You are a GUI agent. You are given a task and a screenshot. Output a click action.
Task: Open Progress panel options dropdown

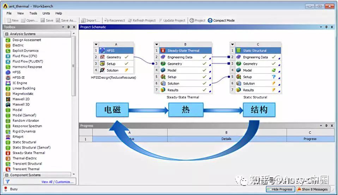click(x=321, y=126)
